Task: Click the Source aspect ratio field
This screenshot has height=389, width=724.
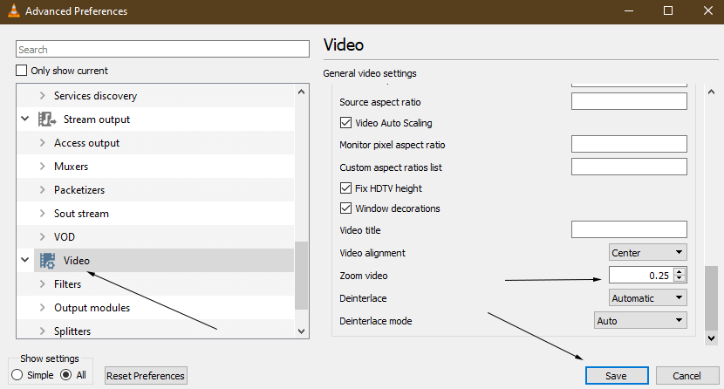Action: 629,101
